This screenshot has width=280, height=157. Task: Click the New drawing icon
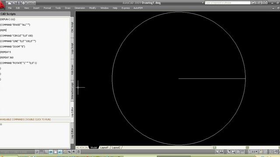pos(10,3)
